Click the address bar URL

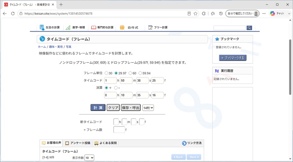pyautogui.click(x=58, y=14)
